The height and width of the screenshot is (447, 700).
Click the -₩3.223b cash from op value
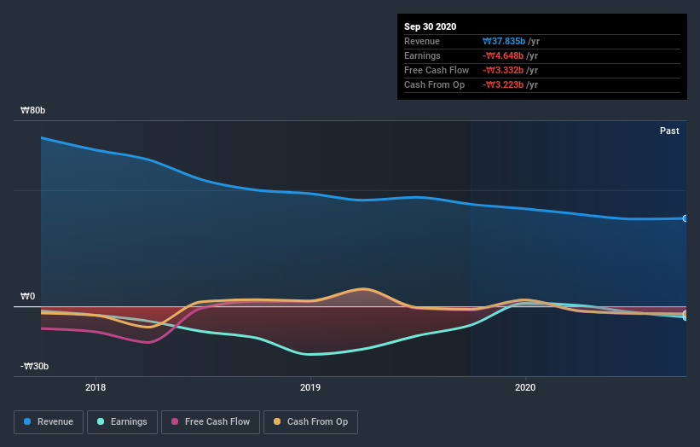coord(503,84)
